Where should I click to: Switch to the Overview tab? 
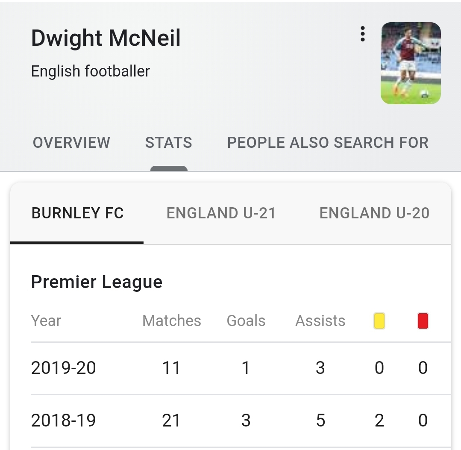71,142
